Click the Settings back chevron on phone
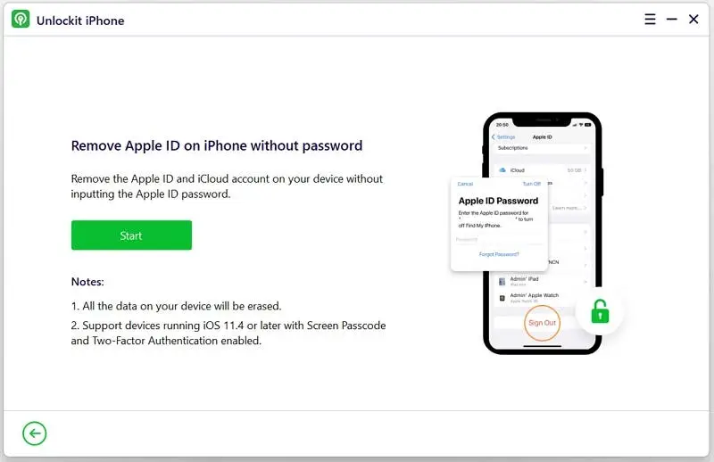The height and width of the screenshot is (462, 714). (x=494, y=137)
